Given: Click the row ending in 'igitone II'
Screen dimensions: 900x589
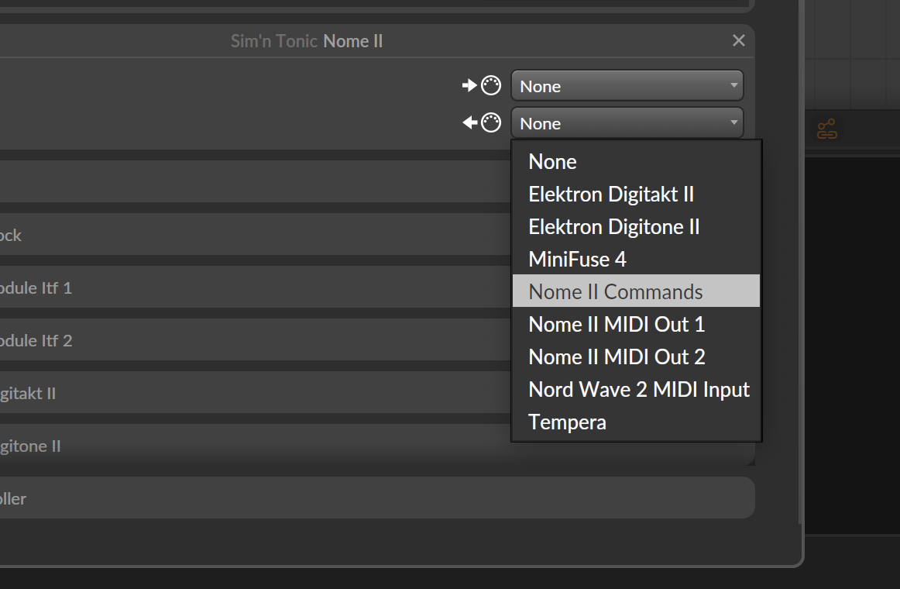Looking at the screenshot, I should (x=232, y=446).
